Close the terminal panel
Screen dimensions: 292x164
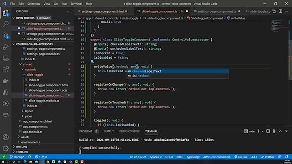click(287, 131)
